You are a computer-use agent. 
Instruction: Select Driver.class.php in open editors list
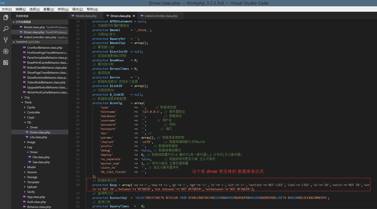(x=40, y=32)
